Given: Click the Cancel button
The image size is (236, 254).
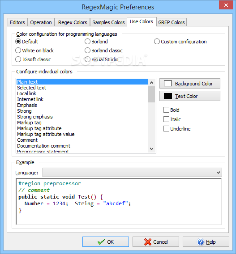Looking at the screenshot, I should [156, 241].
